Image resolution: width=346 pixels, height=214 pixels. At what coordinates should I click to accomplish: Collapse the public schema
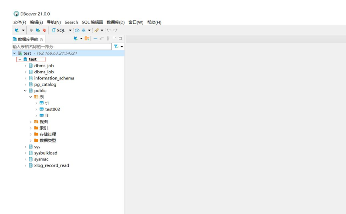coord(25,91)
